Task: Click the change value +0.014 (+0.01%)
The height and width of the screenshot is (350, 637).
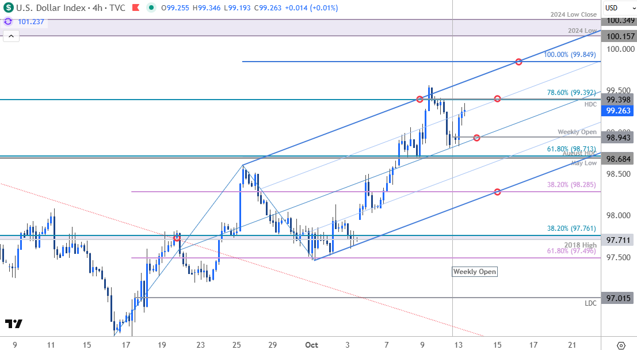Action: tap(312, 7)
